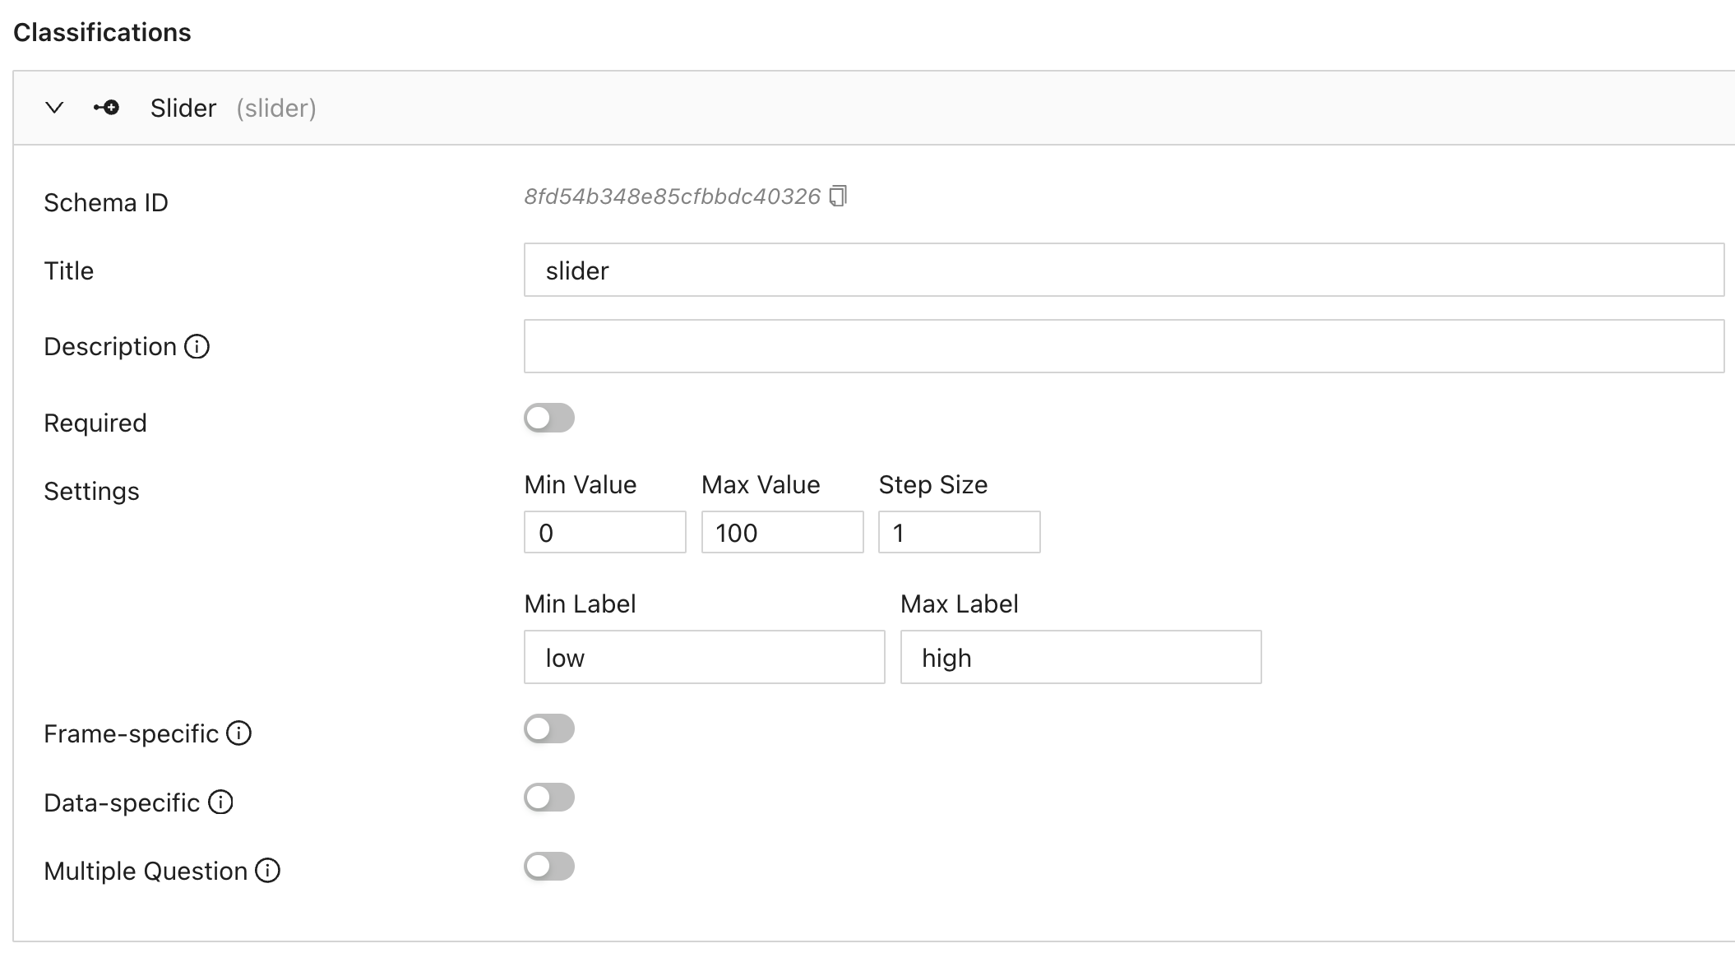Click the Data-specific label
The image size is (1735, 962).
point(122,802)
